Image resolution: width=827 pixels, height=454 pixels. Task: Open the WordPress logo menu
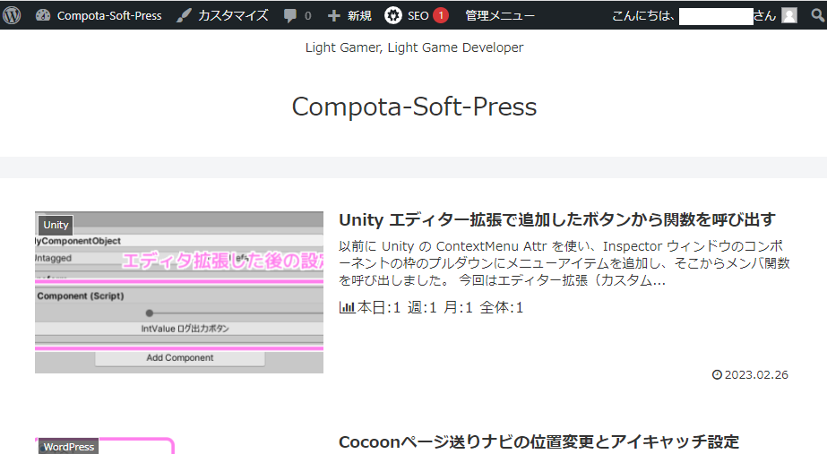tap(12, 15)
